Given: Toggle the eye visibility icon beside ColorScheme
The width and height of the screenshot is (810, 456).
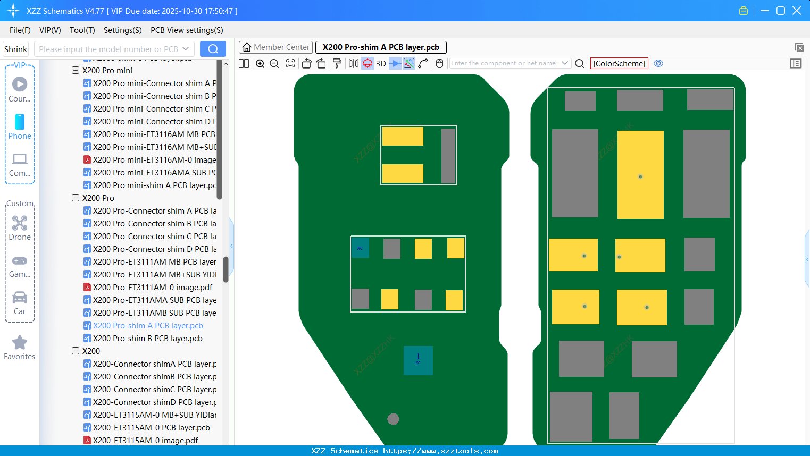Looking at the screenshot, I should 658,63.
